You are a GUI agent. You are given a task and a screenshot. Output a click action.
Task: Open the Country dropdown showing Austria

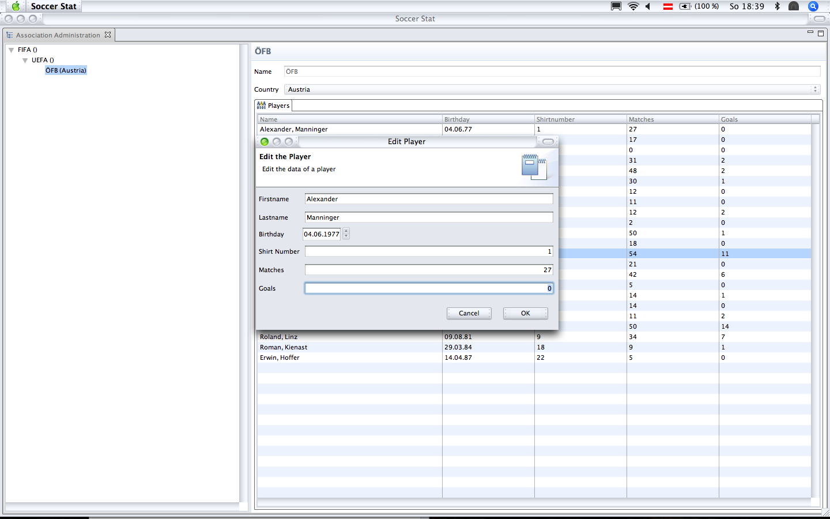pyautogui.click(x=552, y=89)
